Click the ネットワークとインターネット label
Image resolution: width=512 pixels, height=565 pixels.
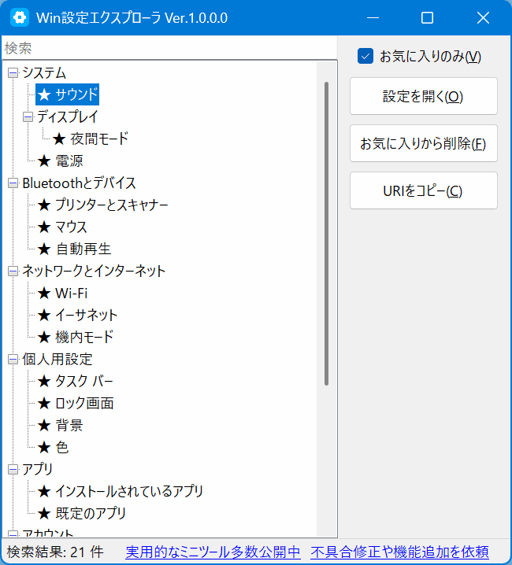[94, 271]
